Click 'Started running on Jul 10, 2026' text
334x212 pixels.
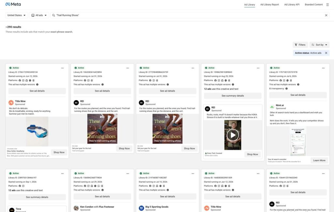(153, 182)
